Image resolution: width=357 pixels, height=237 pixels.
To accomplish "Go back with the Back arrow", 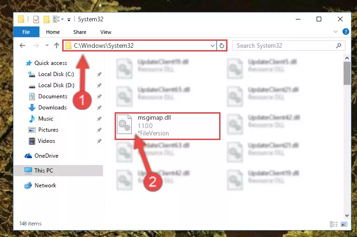I will point(22,45).
